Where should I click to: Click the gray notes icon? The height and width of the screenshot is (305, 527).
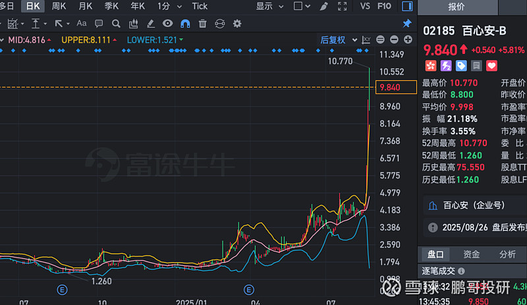pos(476,66)
